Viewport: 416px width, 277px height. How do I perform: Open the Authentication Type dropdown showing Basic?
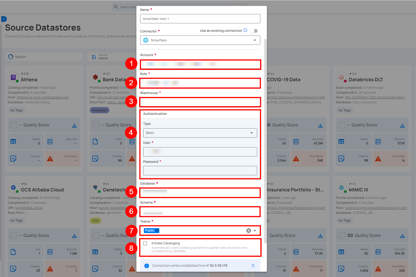200,133
